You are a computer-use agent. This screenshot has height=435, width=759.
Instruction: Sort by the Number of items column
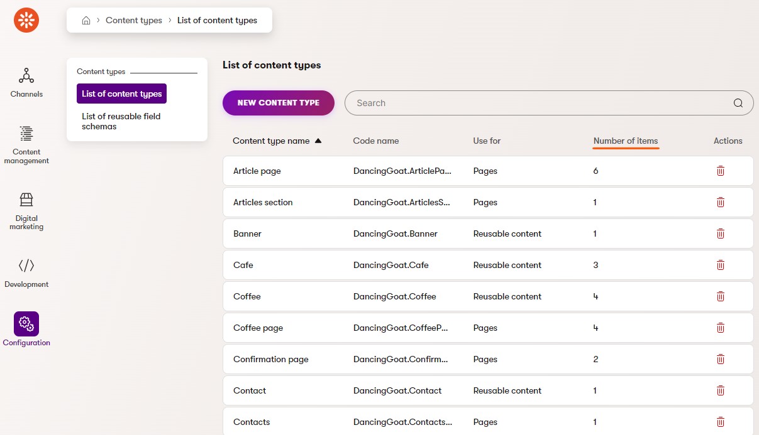(625, 141)
